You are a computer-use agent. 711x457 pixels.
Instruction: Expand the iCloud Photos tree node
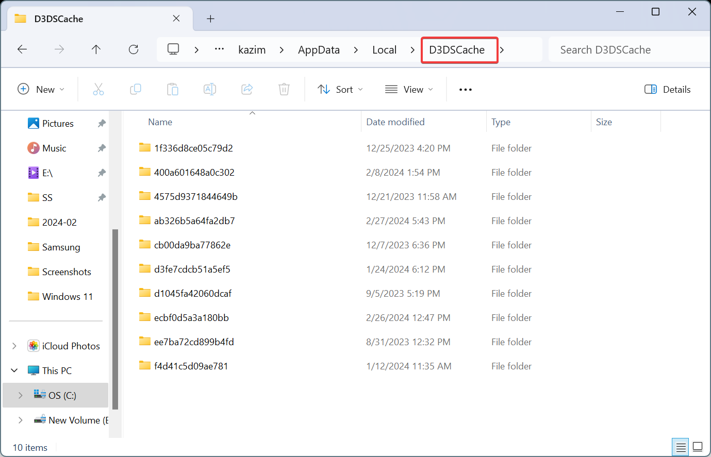pyautogui.click(x=14, y=346)
